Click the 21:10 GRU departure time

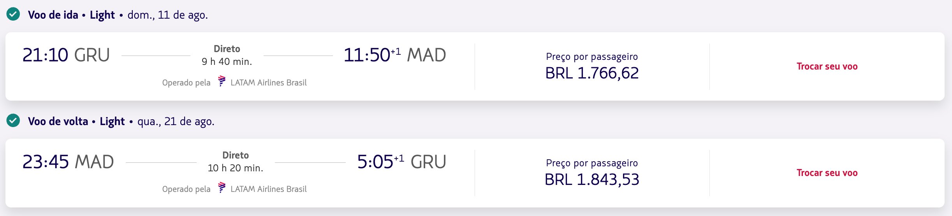point(66,55)
